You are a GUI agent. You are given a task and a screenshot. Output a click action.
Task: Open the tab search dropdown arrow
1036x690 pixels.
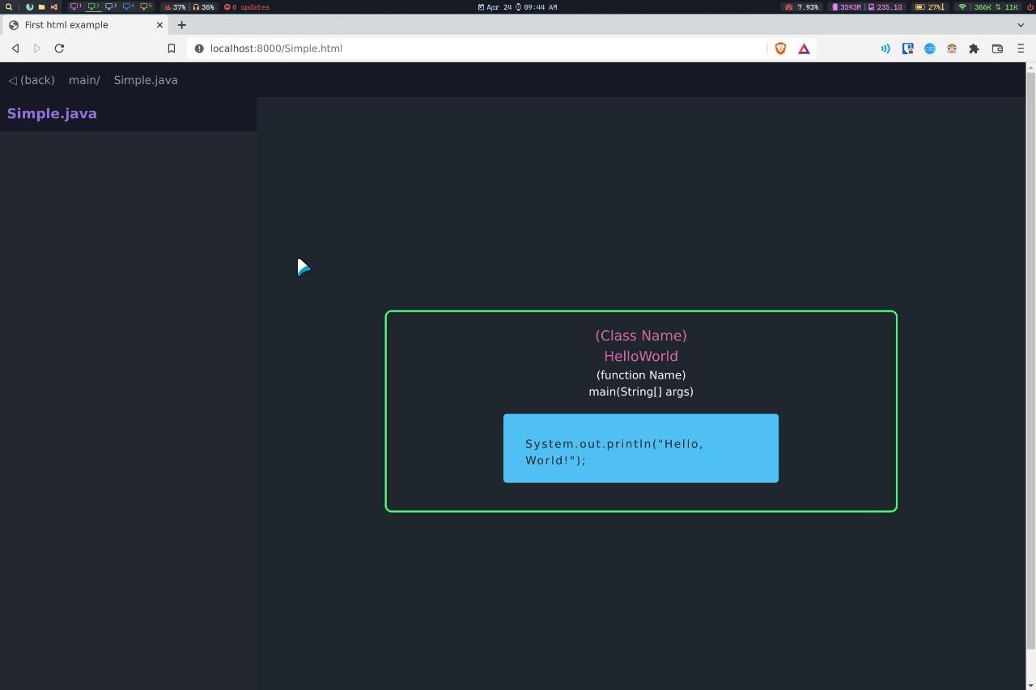point(1021,25)
